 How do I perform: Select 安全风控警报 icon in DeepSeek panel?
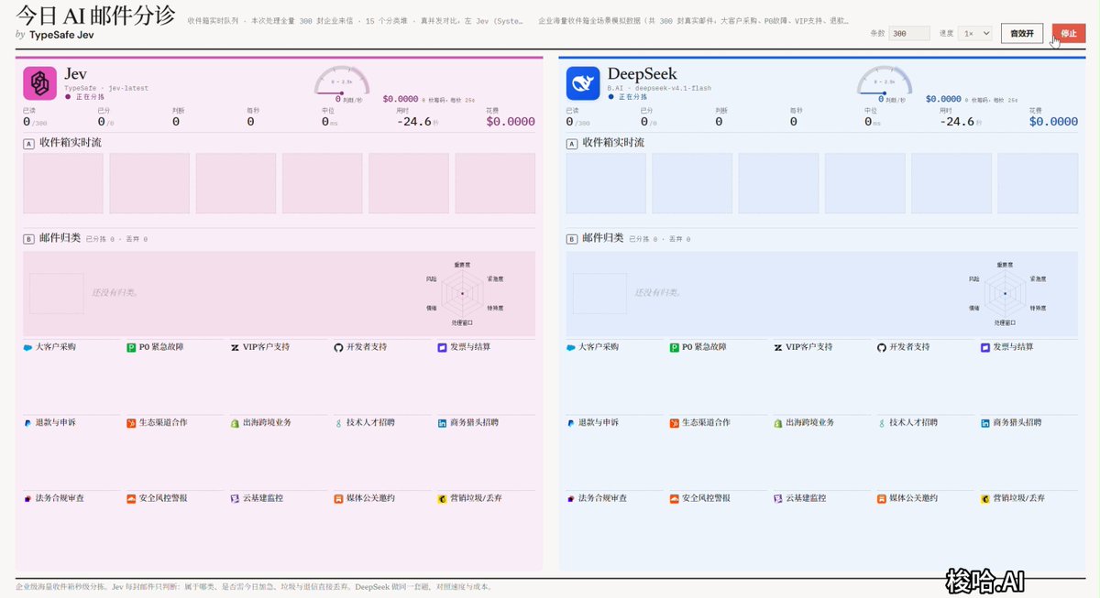[x=675, y=498]
